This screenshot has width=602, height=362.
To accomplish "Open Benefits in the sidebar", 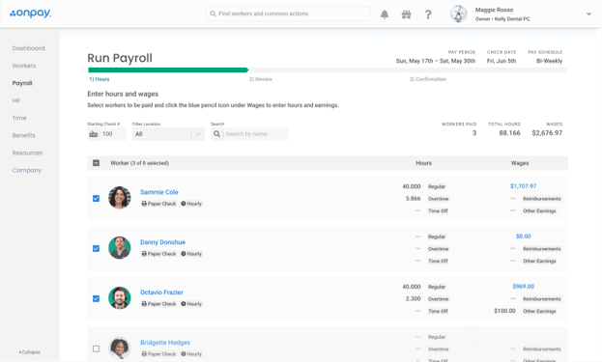I will (23, 135).
